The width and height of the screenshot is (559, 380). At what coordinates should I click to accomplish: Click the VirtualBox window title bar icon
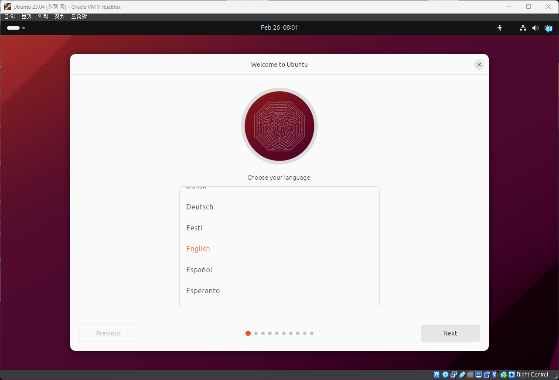pos(7,7)
